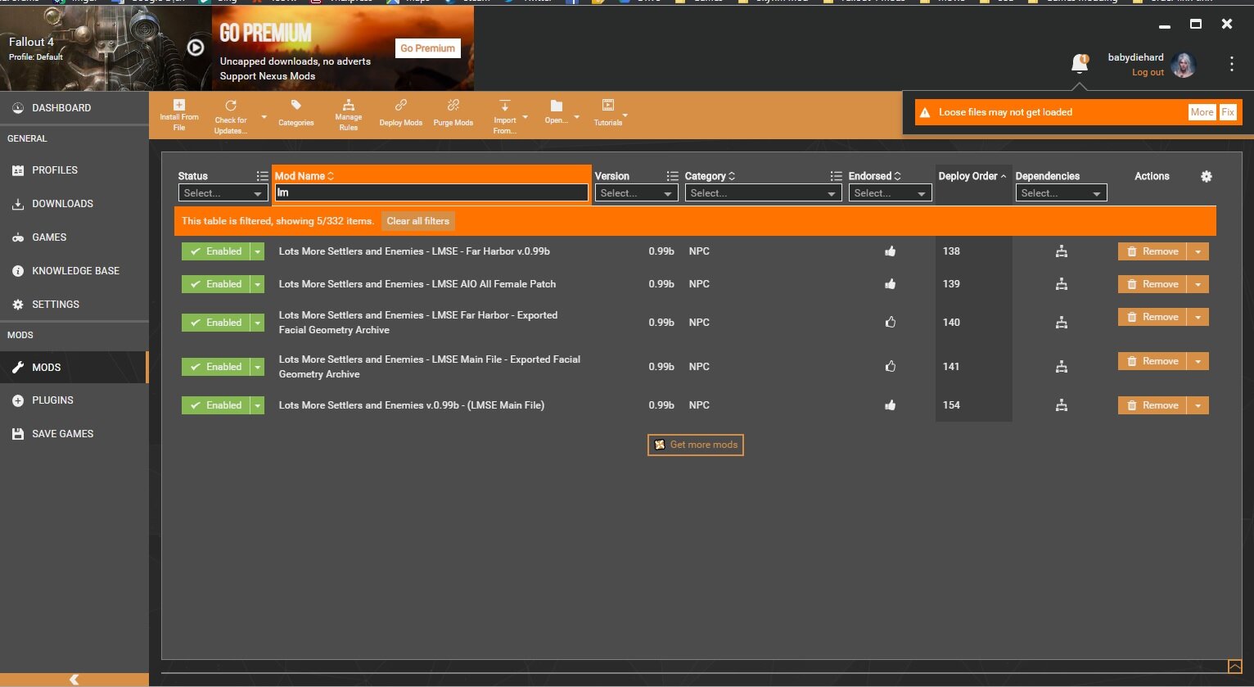Screen dimensions: 1254x687
Task: Click Get more mods button
Action: coord(696,445)
